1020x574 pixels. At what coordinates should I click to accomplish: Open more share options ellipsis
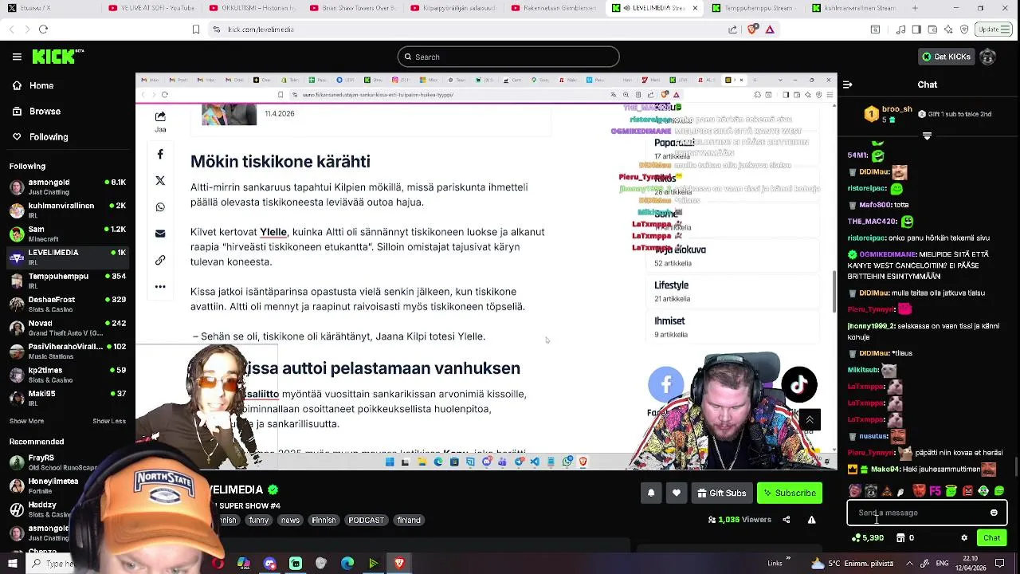pyautogui.click(x=160, y=286)
